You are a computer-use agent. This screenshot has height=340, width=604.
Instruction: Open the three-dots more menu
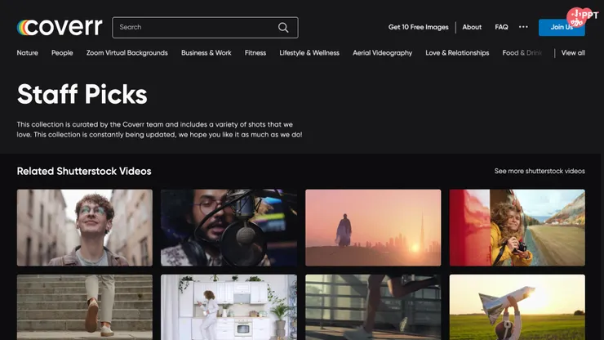523,27
